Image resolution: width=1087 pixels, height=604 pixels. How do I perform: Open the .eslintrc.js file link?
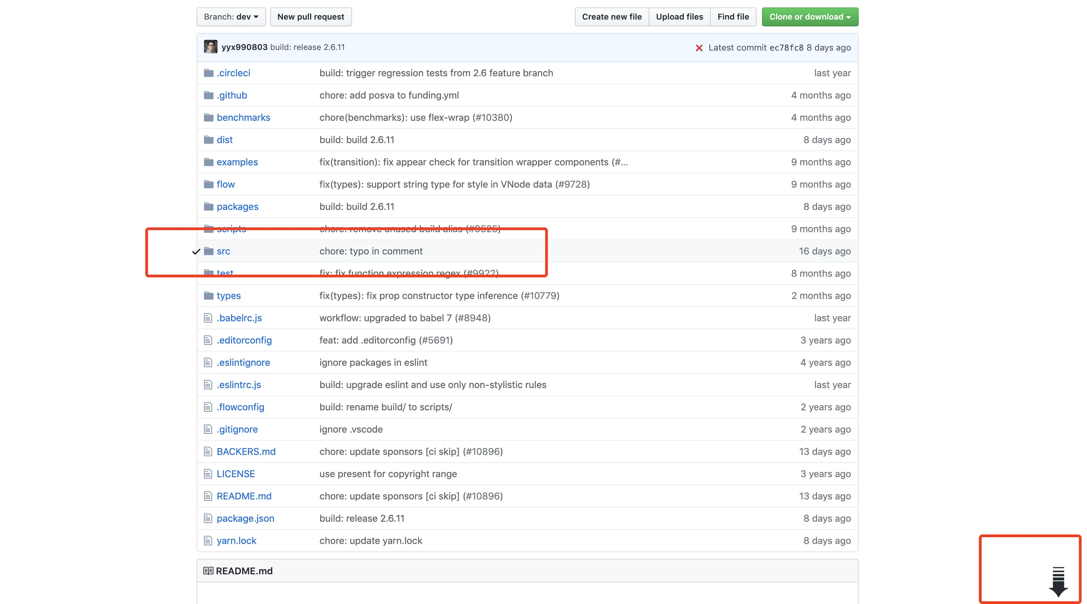238,385
